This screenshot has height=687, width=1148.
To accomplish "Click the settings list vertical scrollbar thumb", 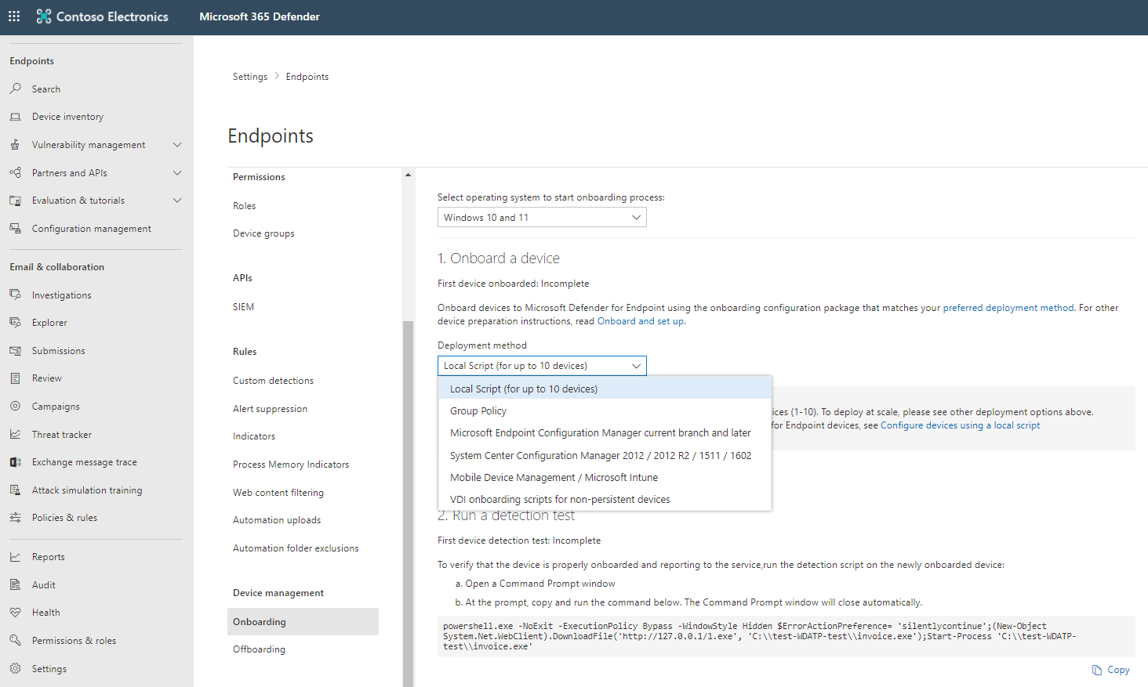I will click(408, 504).
